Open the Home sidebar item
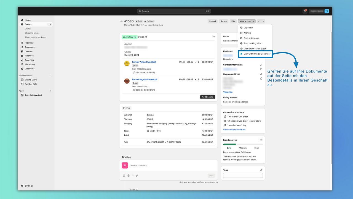The width and height of the screenshot is (353, 199). (x=28, y=20)
